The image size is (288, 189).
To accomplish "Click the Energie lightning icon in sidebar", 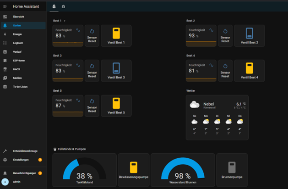I will (x=5, y=34).
